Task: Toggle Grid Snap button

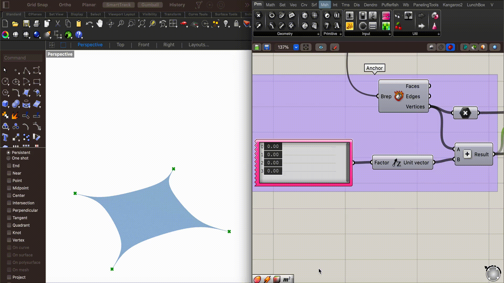Action: [37, 5]
